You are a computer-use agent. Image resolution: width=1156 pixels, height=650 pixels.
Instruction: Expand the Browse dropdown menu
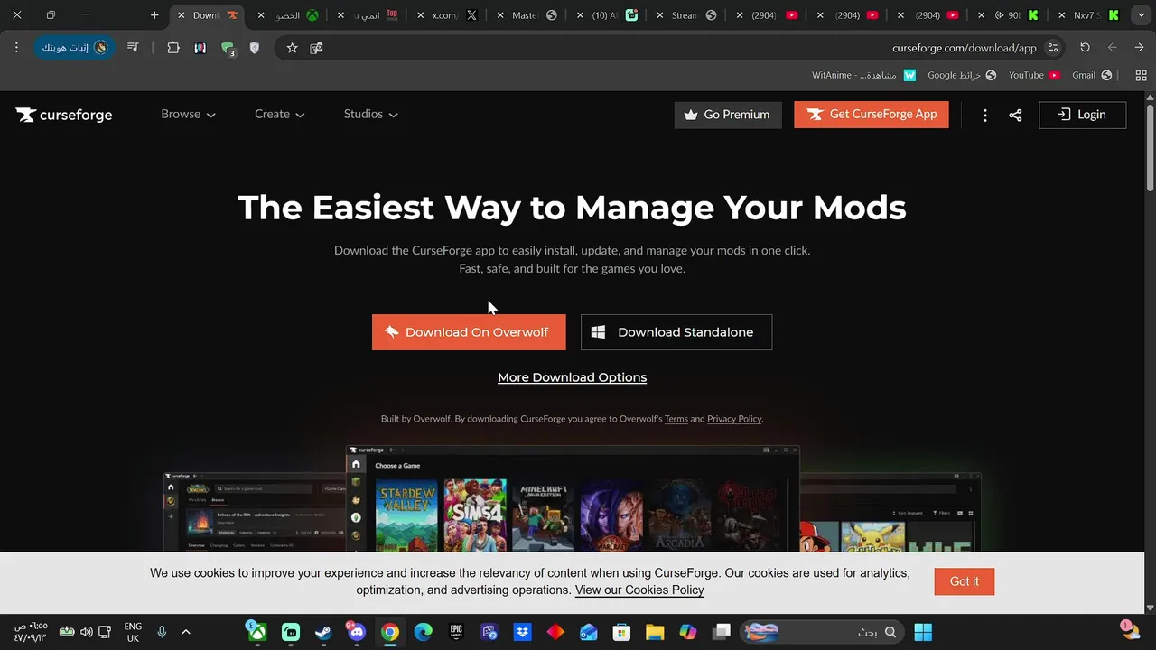188,115
